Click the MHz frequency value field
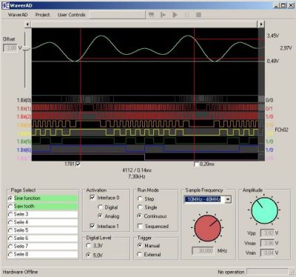 [203, 251]
